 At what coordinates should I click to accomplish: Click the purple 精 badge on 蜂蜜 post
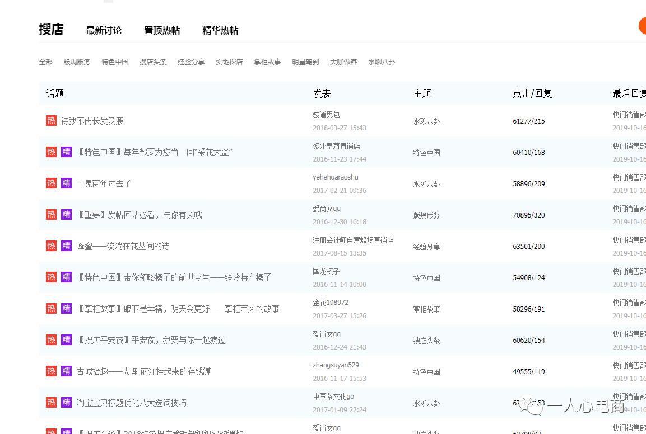pyautogui.click(x=66, y=246)
